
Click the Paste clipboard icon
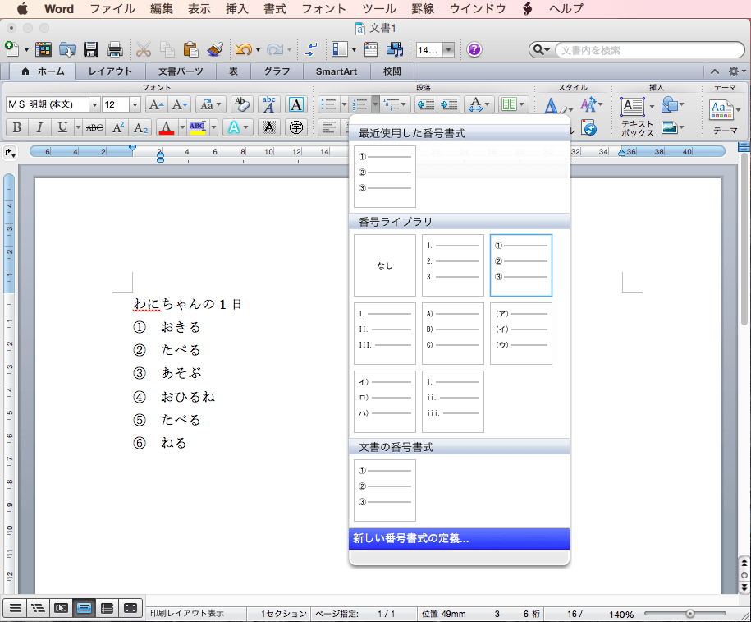(x=190, y=49)
